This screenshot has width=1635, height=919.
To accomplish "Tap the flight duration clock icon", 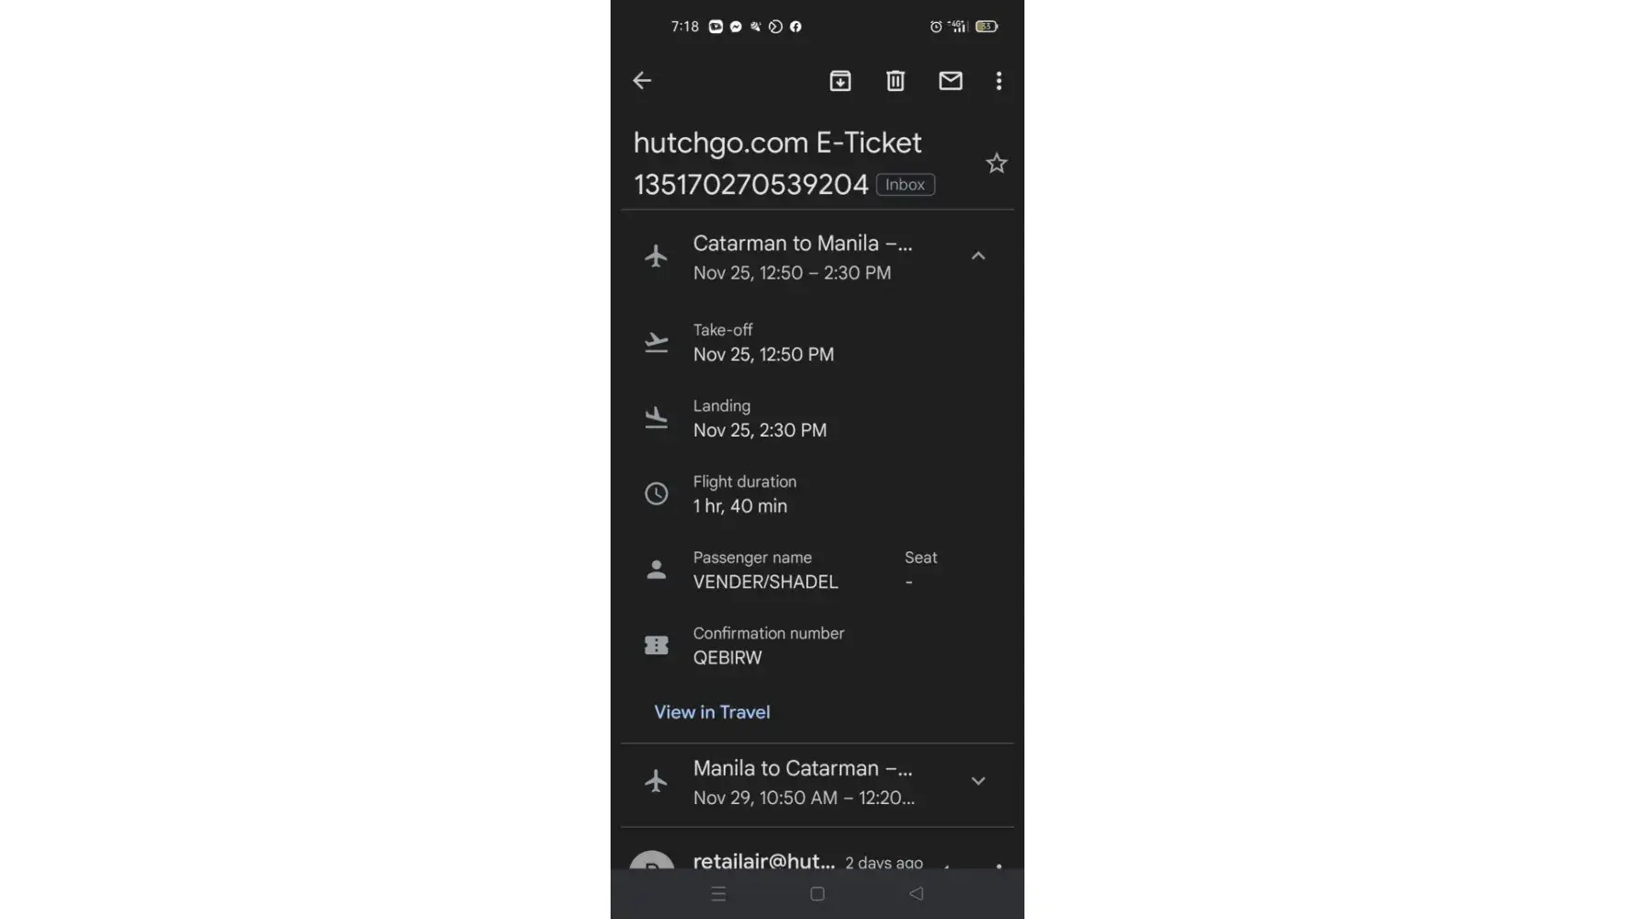I will click(657, 494).
